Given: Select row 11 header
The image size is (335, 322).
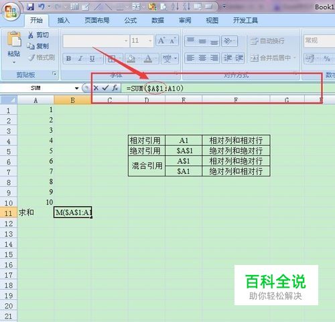Looking at the screenshot, I should 9,213.
